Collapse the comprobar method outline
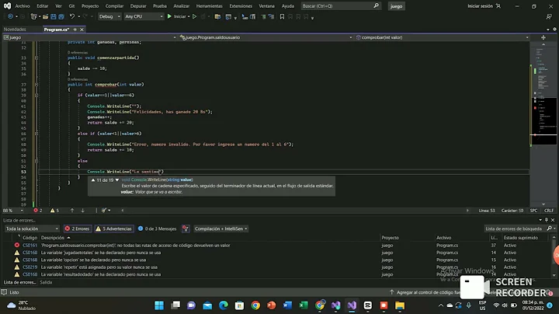The image size is (559, 314). click(x=36, y=85)
